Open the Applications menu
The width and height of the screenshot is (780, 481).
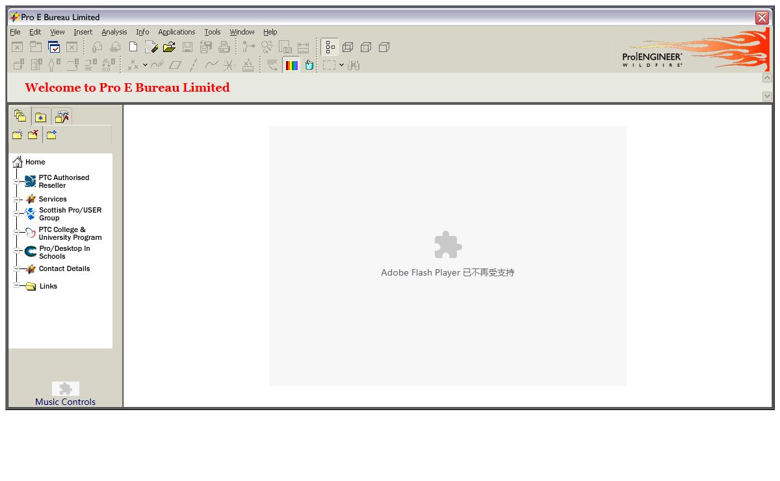point(177,32)
